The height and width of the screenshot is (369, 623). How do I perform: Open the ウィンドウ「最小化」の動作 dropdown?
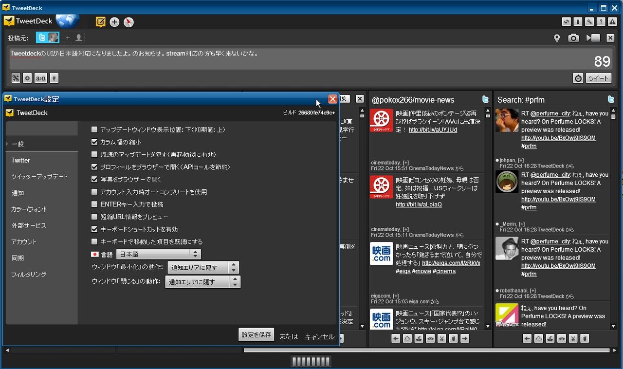(203, 267)
